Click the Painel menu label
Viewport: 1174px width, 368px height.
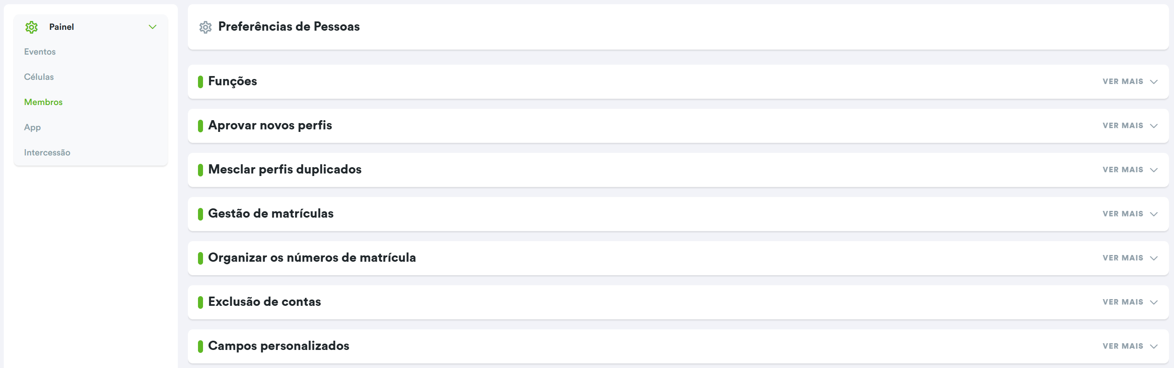pos(61,27)
